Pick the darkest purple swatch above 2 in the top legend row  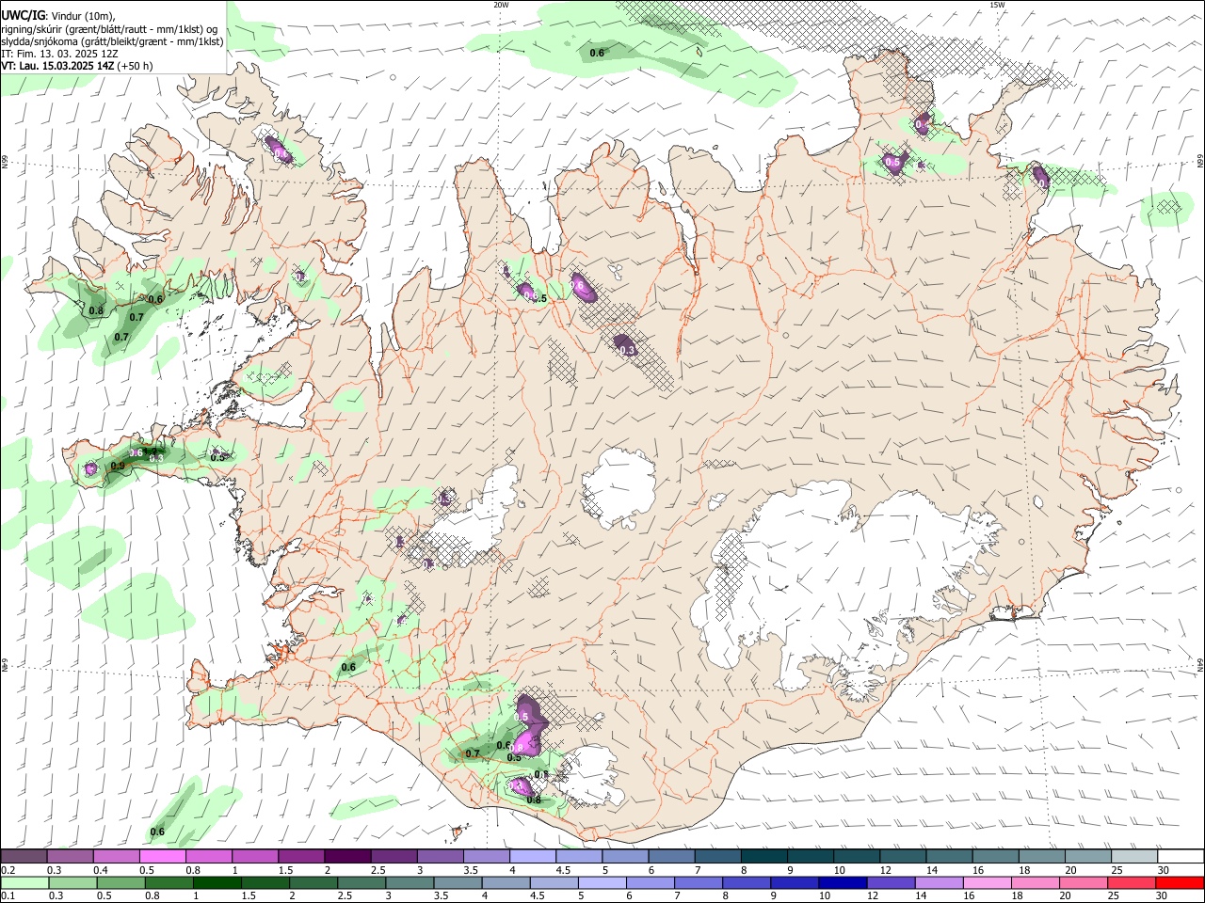coord(346,857)
